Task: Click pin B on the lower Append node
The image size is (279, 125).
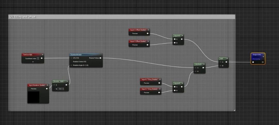Action: [175, 90]
